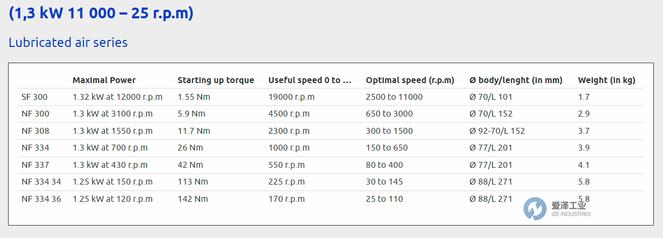
Task: Click the Weight (in kg) column header
Action: (x=606, y=80)
